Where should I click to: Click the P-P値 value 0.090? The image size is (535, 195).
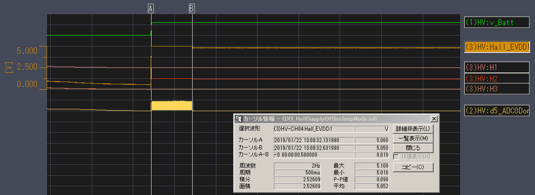tap(372, 180)
